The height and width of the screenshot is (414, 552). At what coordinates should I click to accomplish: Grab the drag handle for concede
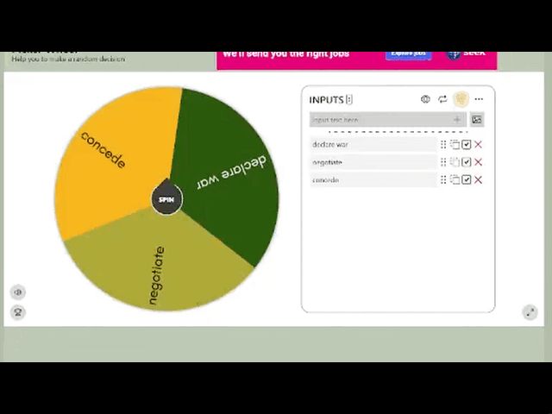(443, 179)
